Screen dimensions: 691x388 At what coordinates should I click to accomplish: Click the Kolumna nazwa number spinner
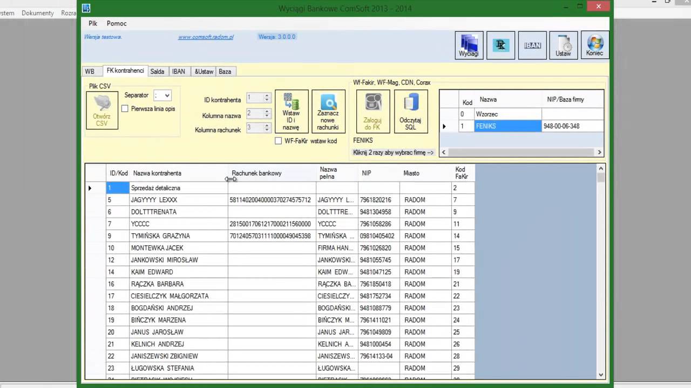[258, 114]
